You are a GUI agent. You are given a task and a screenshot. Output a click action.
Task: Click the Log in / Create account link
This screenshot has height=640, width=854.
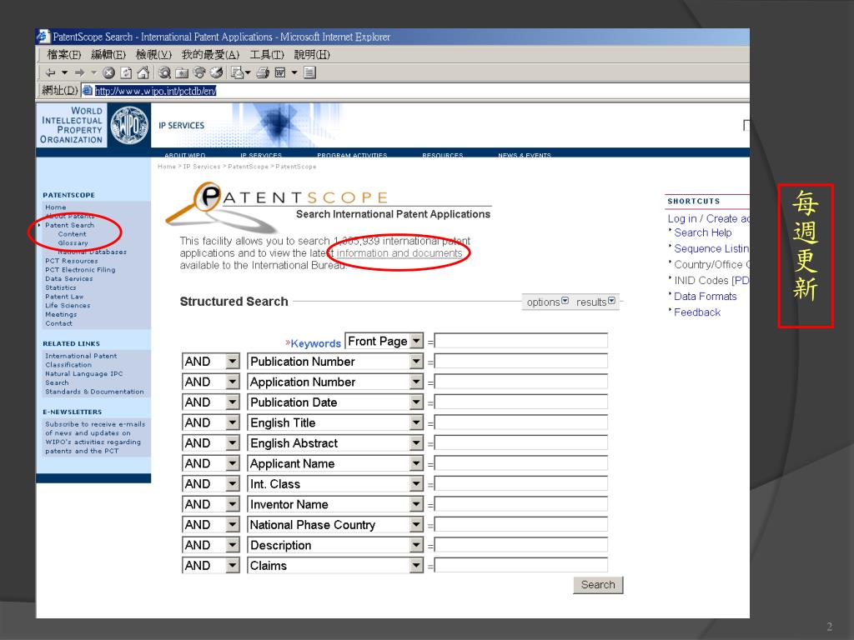coord(708,218)
